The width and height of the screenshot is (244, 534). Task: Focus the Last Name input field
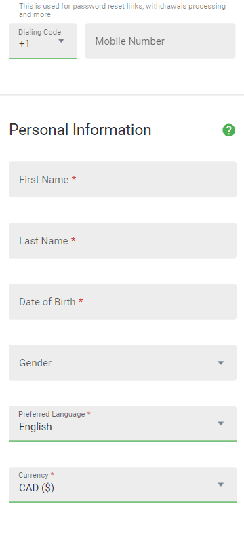123,240
